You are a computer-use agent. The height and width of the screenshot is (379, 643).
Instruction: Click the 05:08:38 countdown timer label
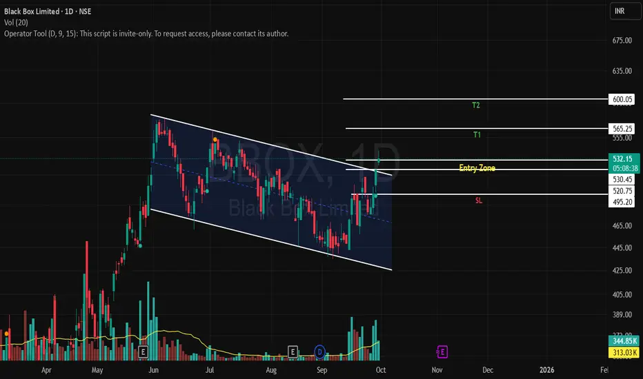625,168
